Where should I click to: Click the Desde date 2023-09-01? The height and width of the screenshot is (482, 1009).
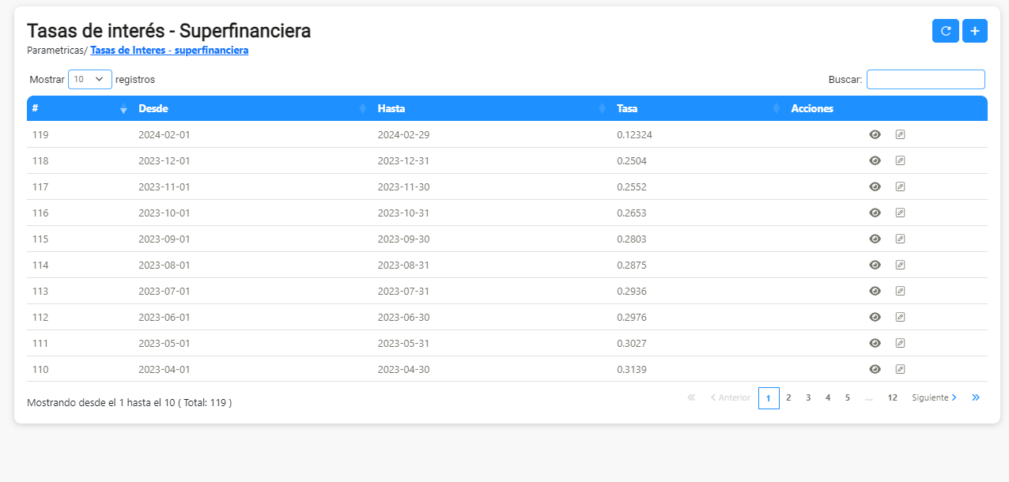pyautogui.click(x=164, y=239)
